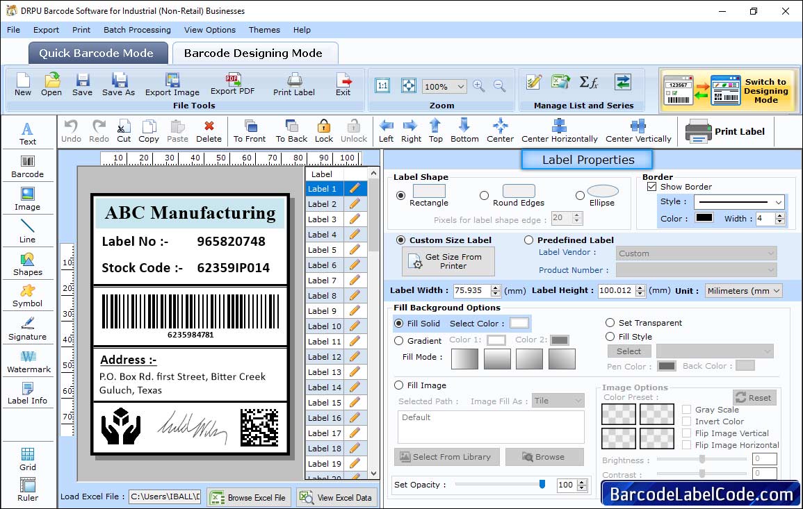Screen dimensions: 803x509
Task: Bring object To Front
Action: pos(250,131)
